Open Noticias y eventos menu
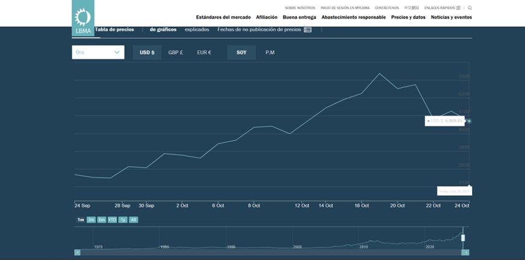This screenshot has height=260, width=525. (x=452, y=17)
